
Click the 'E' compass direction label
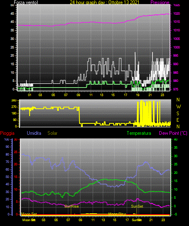tap(178, 120)
